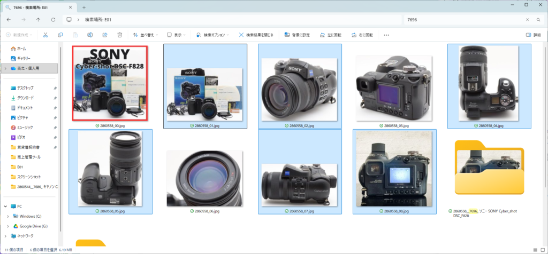Open the 並べ替え sort dropdown
Screen dimensions: 548x254
(x=146, y=35)
